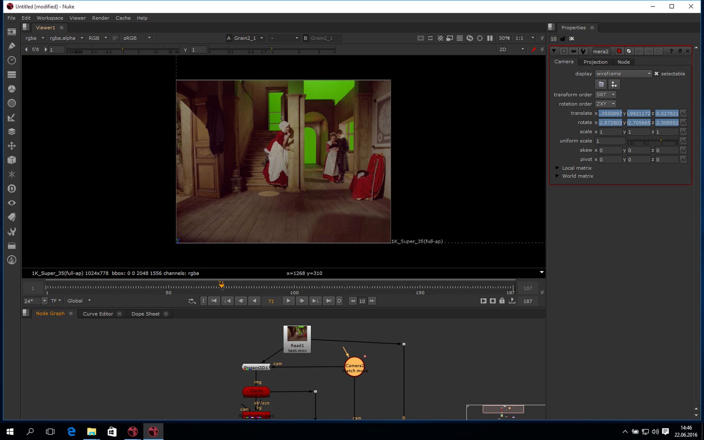Open the sRGB colorspace dropdown

pos(137,38)
